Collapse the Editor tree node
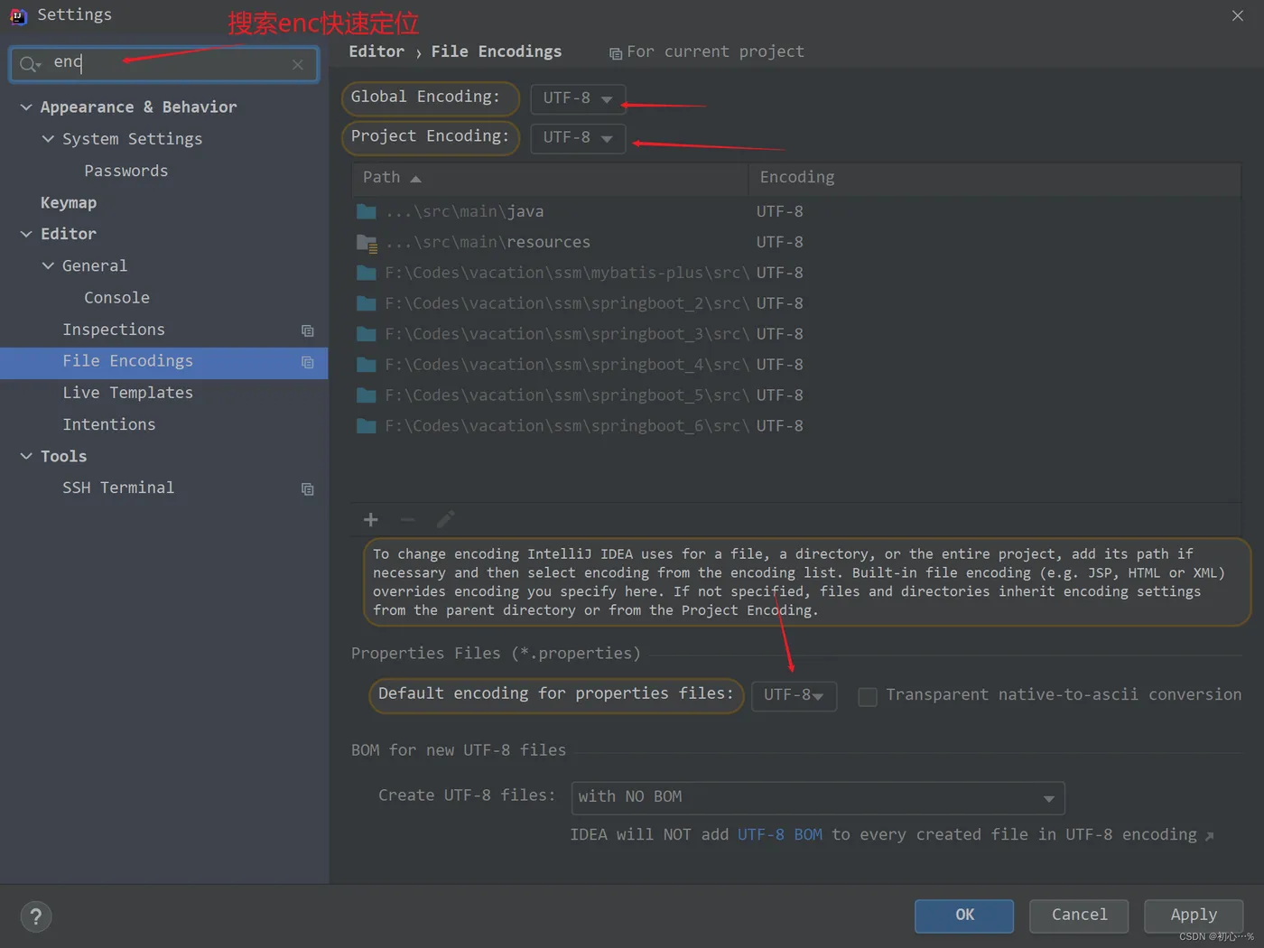The image size is (1264, 948). [x=26, y=234]
